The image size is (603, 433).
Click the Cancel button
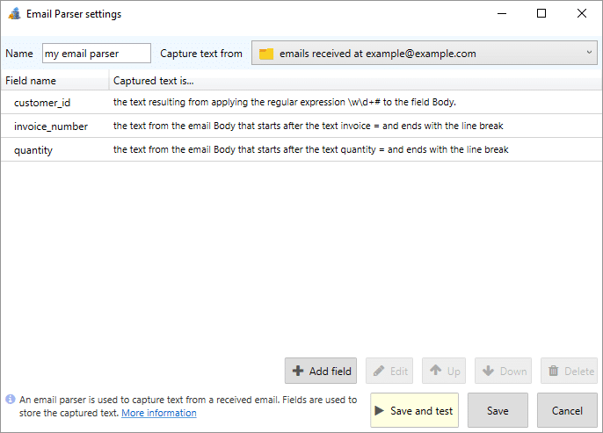point(567,410)
